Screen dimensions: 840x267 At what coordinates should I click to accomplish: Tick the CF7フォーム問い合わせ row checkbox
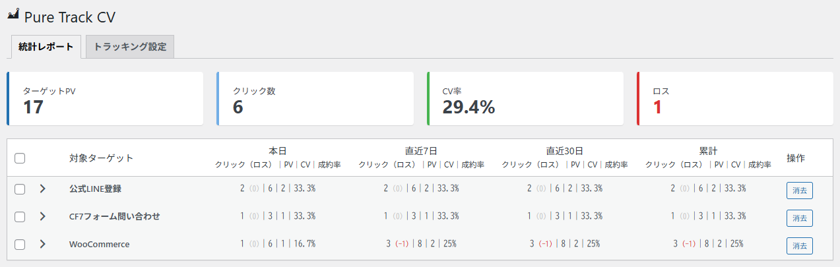20,217
